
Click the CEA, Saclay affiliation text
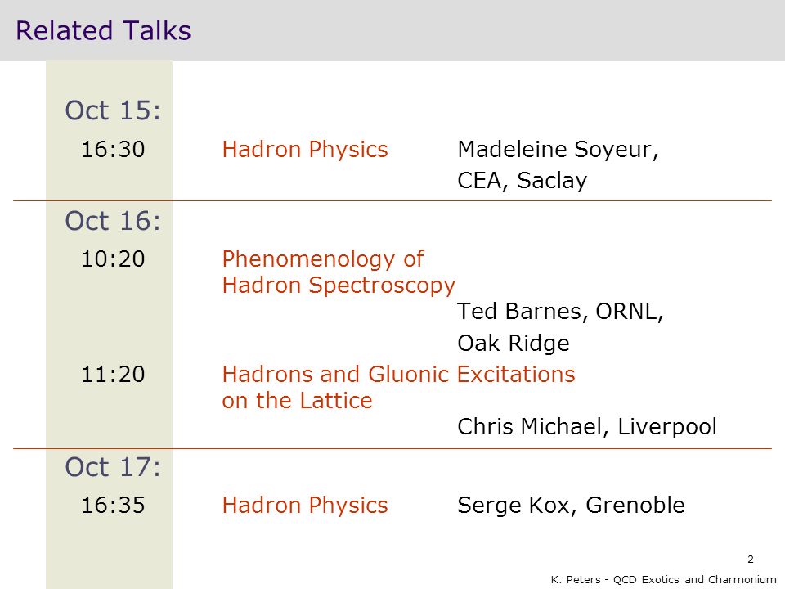coord(523,181)
